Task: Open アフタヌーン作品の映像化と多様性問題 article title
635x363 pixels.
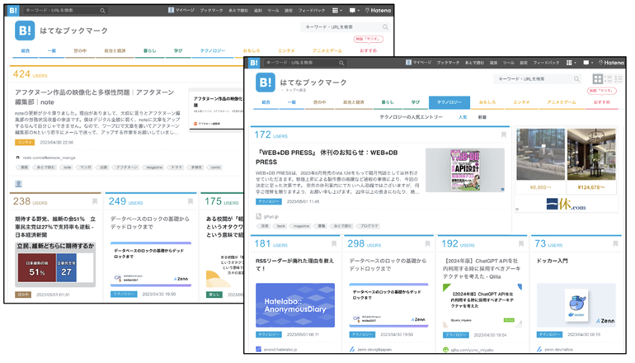Action: (x=95, y=97)
